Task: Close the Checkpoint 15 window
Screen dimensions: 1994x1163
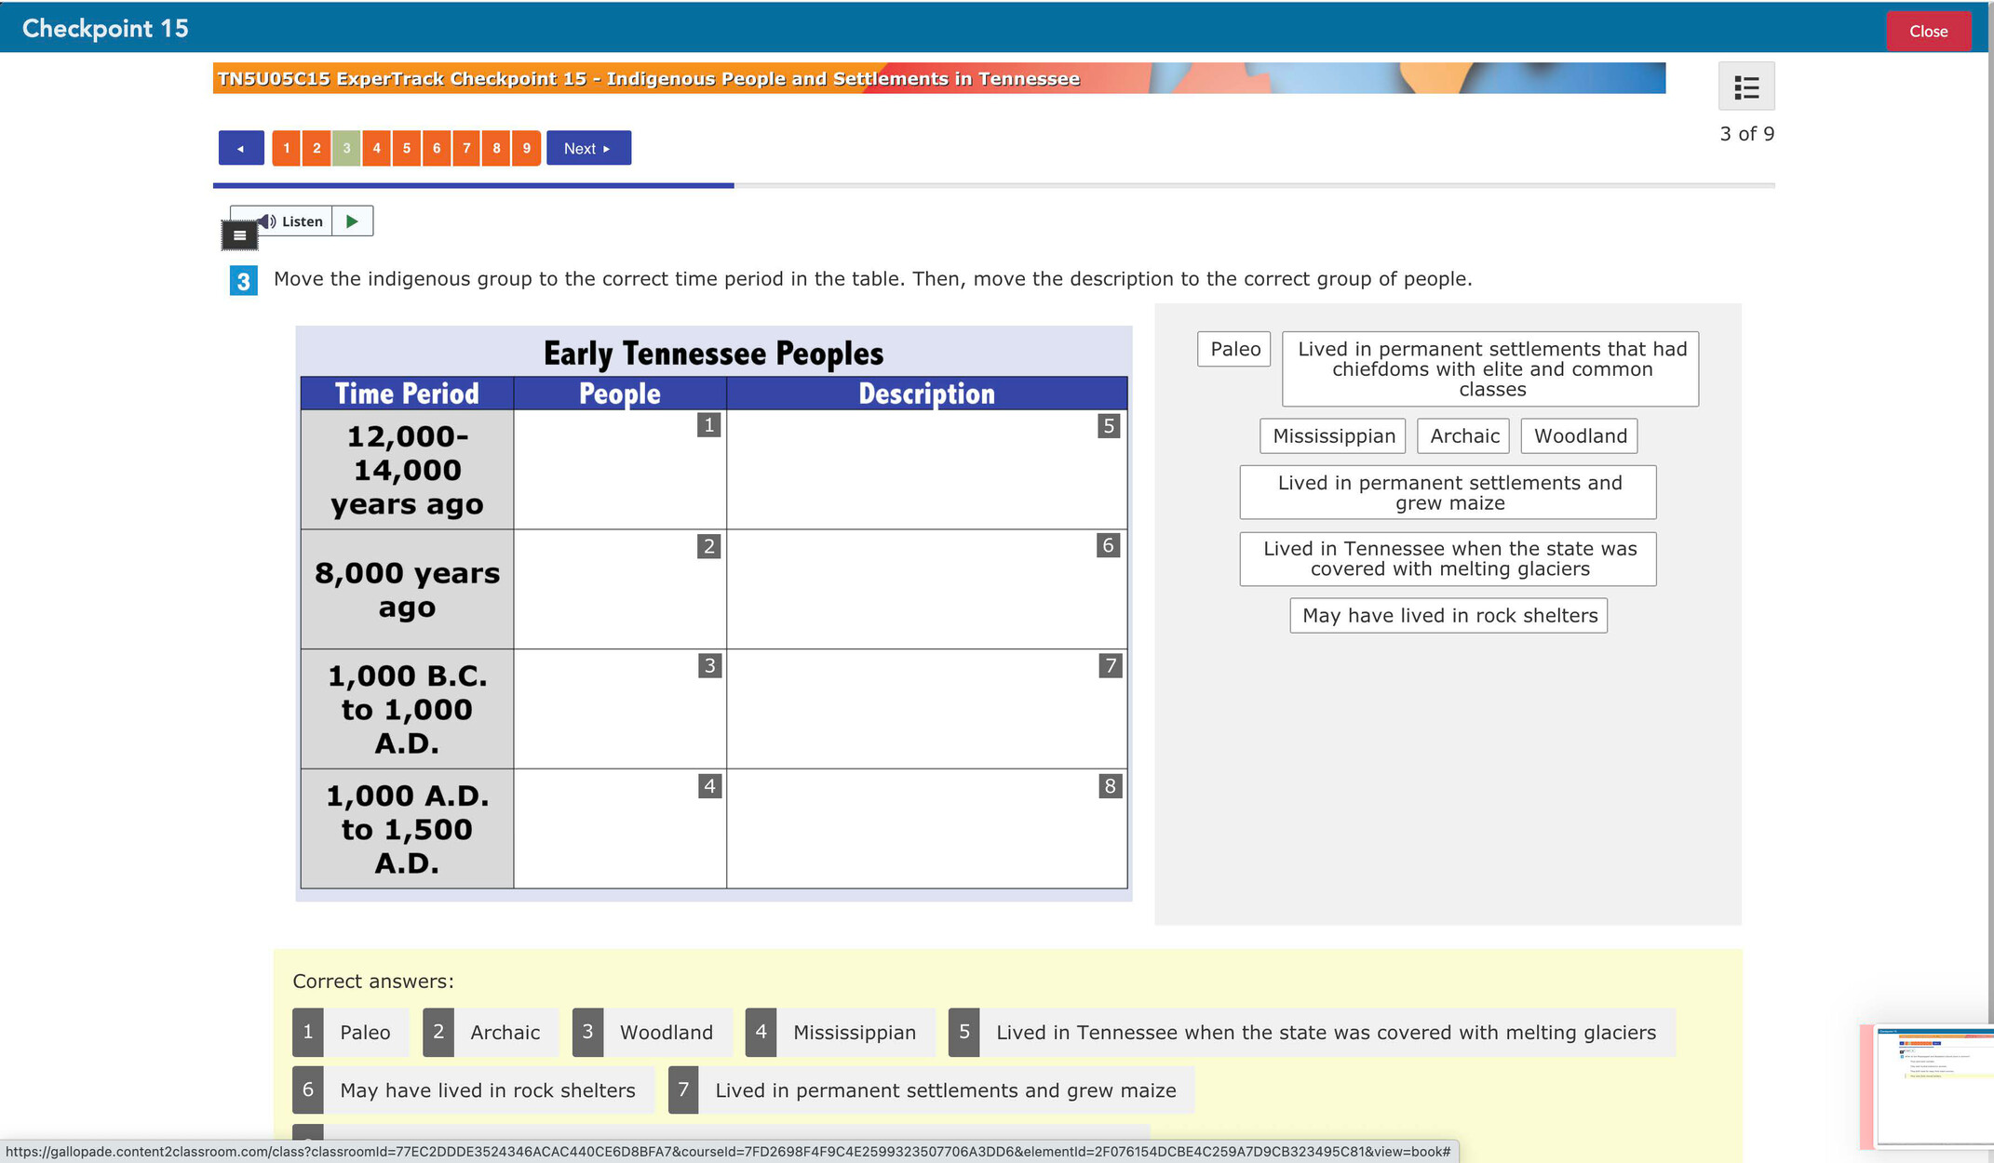Action: coord(1927,31)
